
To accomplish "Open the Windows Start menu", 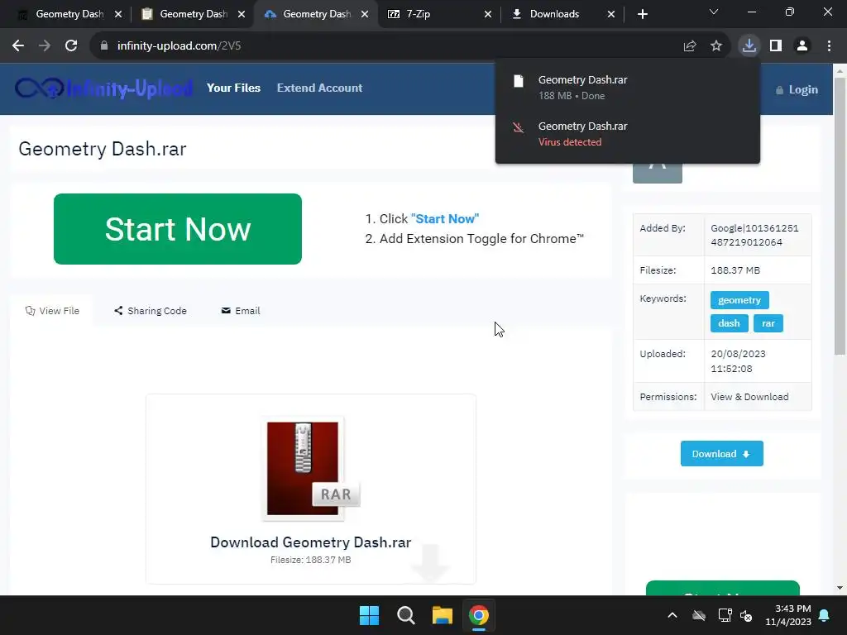I will point(370,615).
